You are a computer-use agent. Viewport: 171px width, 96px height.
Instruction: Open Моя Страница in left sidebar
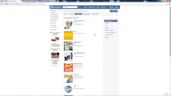[53, 10]
